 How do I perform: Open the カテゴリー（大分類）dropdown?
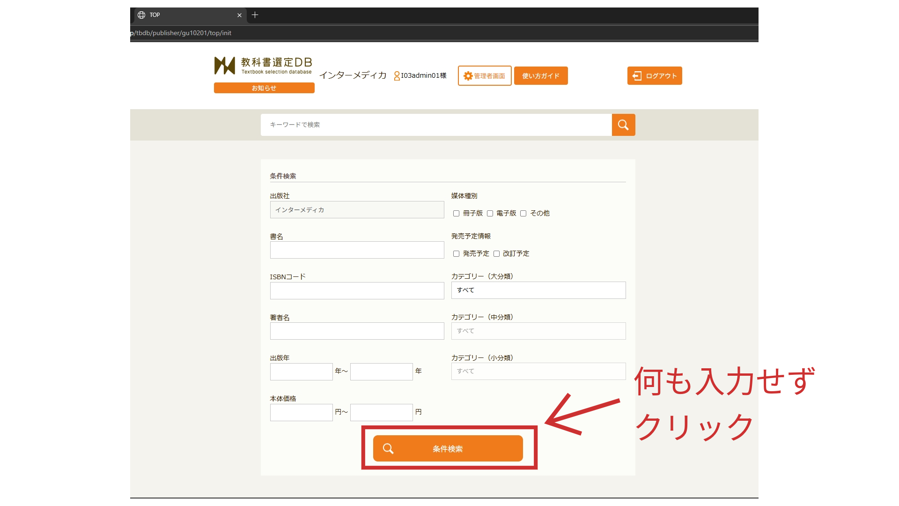[538, 290]
